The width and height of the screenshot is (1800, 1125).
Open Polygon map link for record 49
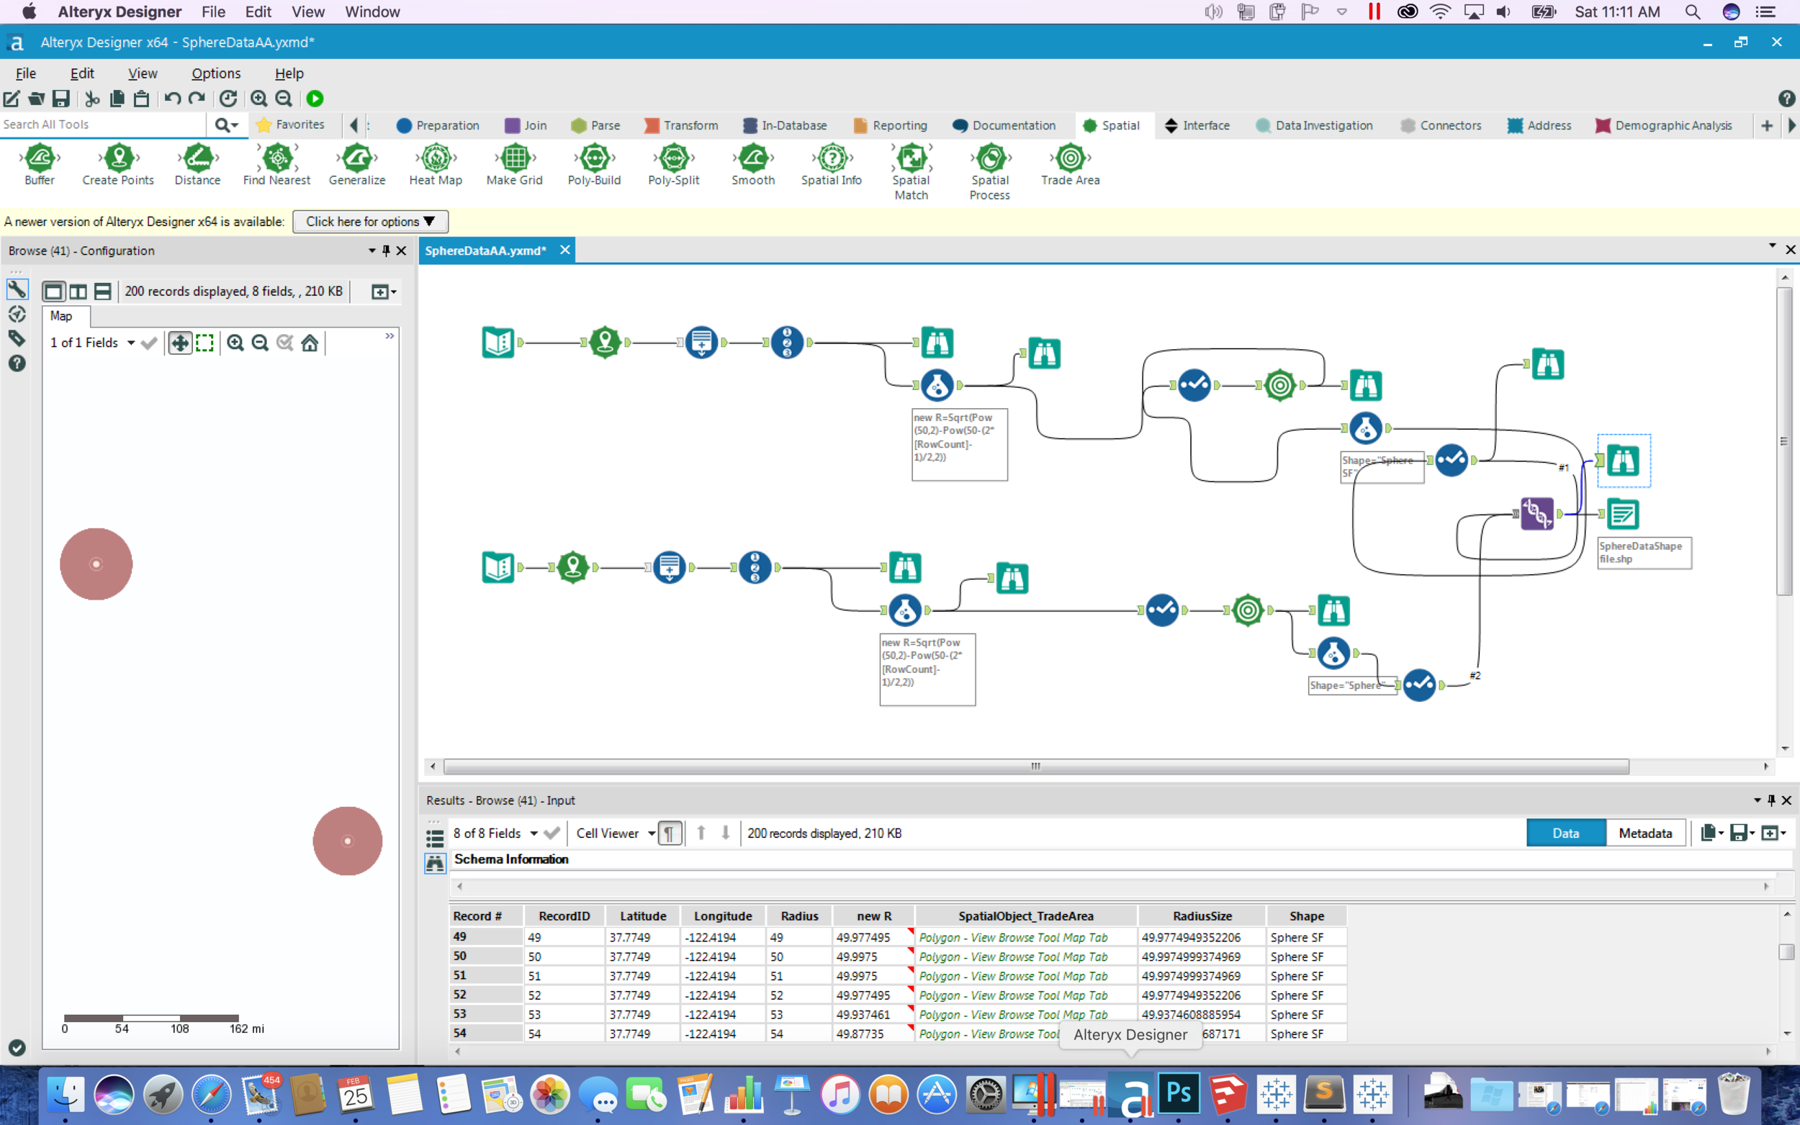[x=1013, y=937]
